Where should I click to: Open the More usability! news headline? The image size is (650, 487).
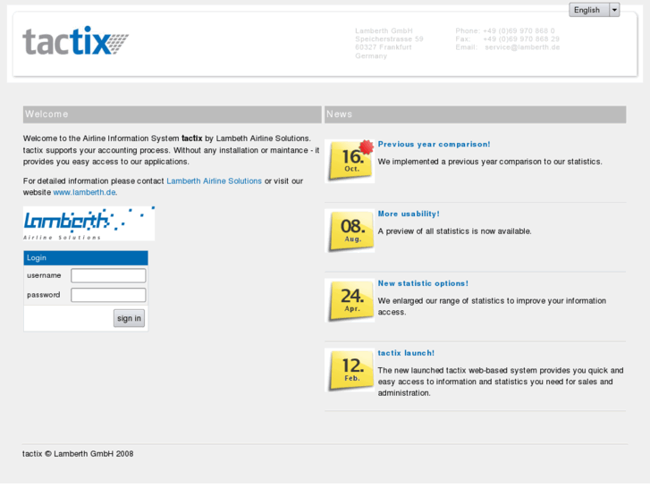pyautogui.click(x=409, y=214)
